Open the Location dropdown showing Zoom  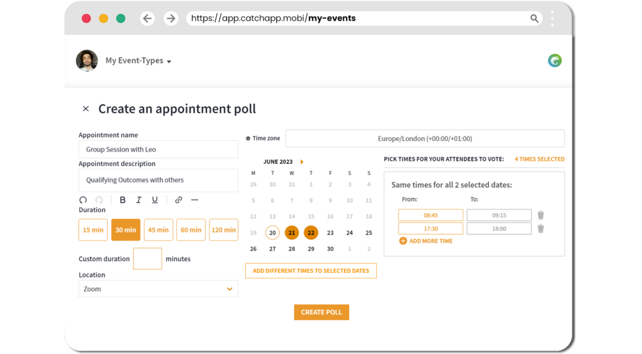click(158, 288)
